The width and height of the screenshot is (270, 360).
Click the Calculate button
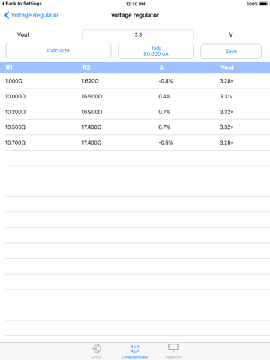(x=58, y=51)
